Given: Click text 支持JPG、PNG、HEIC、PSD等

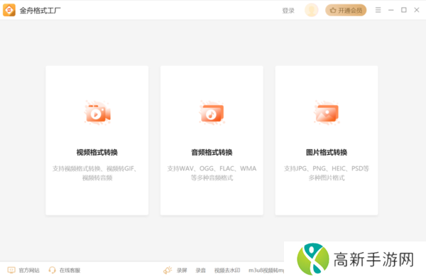Looking at the screenshot, I should pos(327,168).
